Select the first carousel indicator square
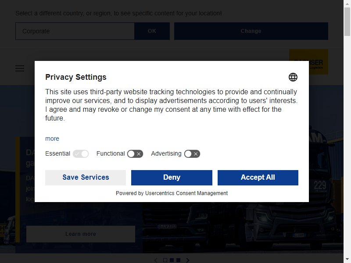The height and width of the screenshot is (263, 351). [165, 260]
